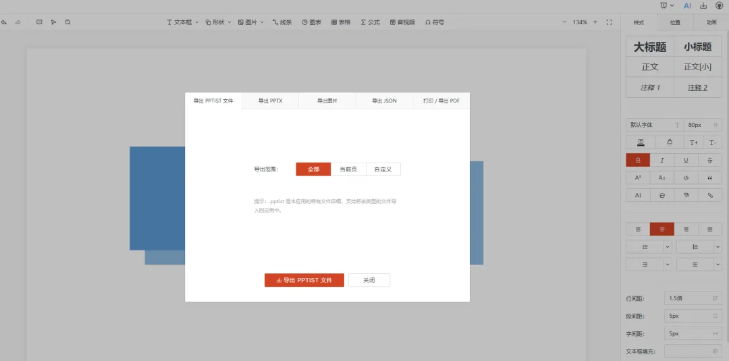
Task: Insert a symbol with the 符号 tool
Action: coord(435,22)
